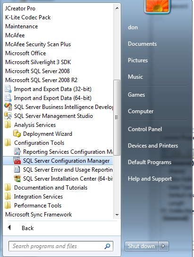Click the Reporting Services Configuration Manager icon
The height and width of the screenshot is (257, 194).
(x=17, y=152)
